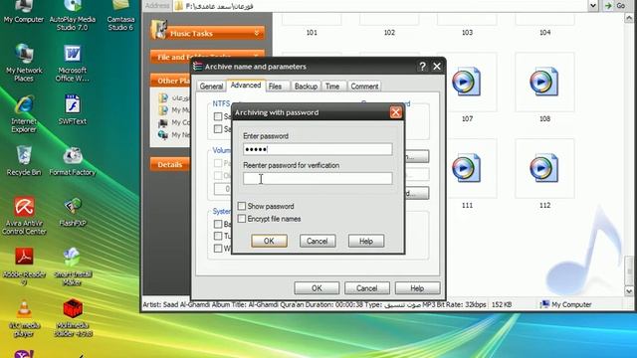This screenshot has width=637, height=358.
Task: Switch to the Backup tab
Action: click(x=306, y=87)
